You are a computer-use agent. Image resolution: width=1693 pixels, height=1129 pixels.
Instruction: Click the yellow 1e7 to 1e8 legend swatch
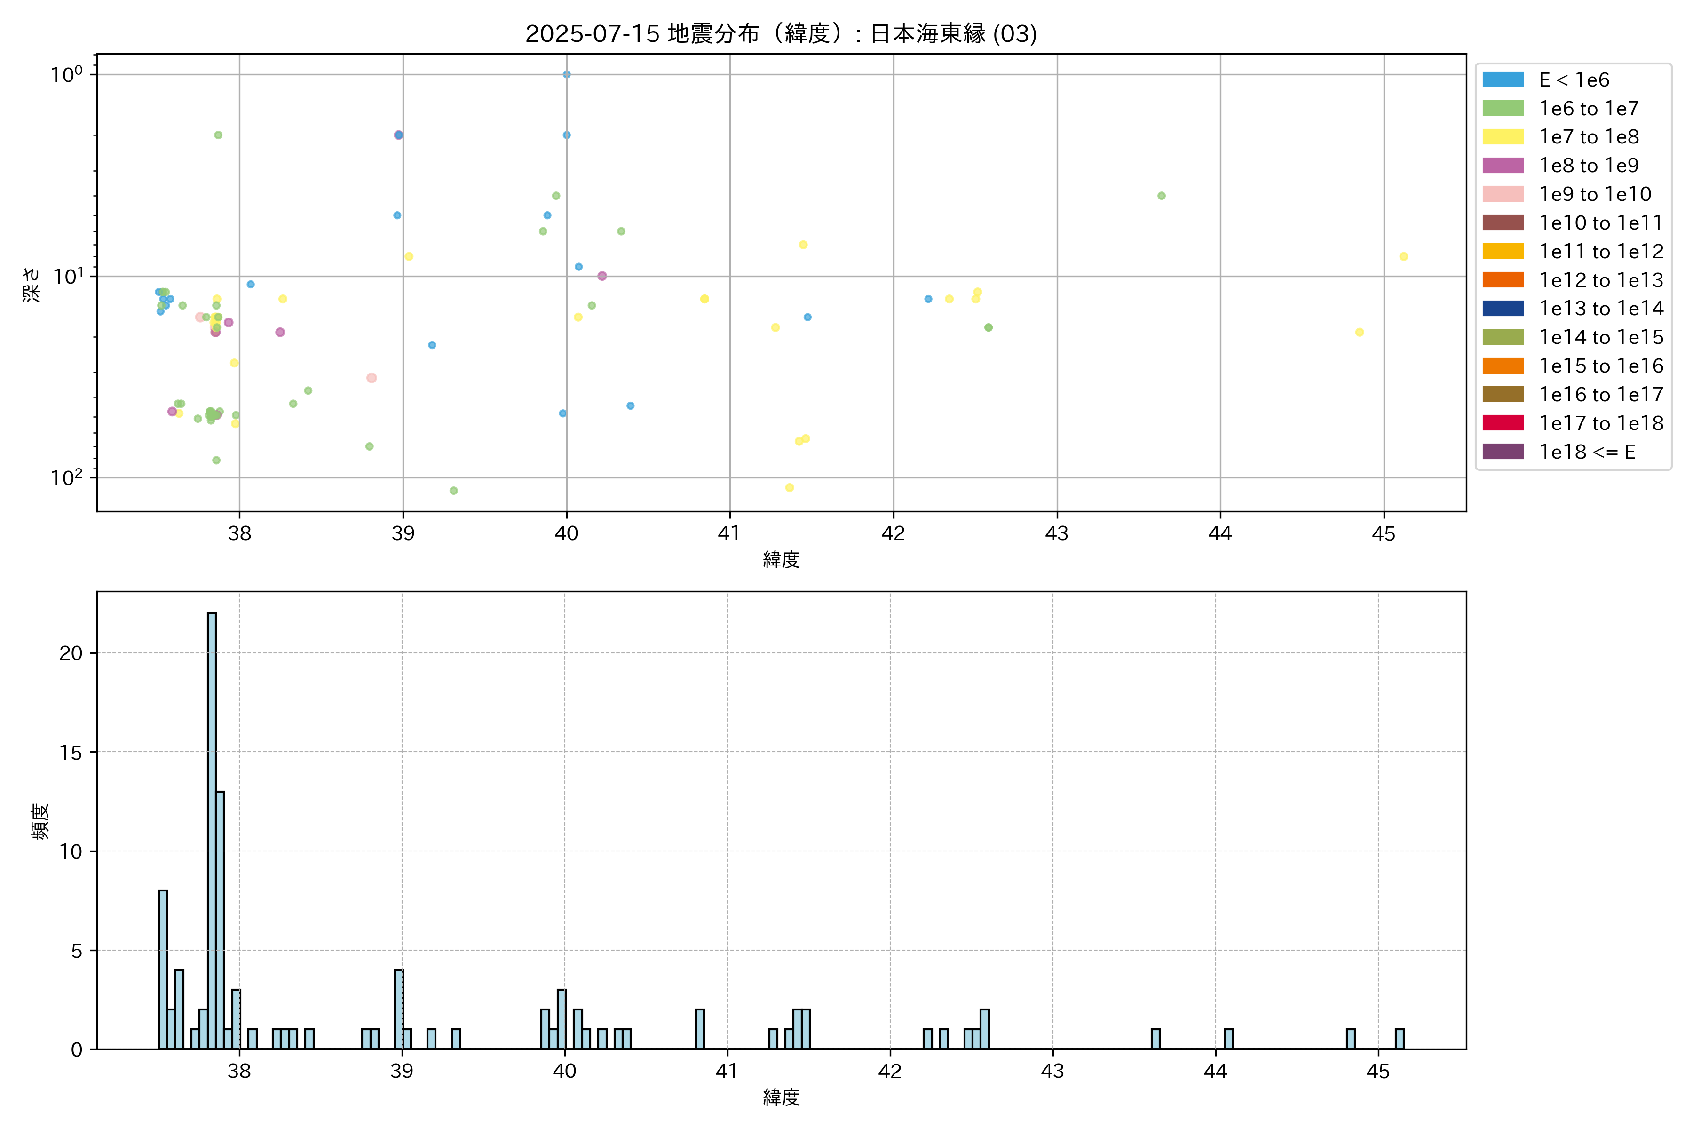click(x=1502, y=137)
